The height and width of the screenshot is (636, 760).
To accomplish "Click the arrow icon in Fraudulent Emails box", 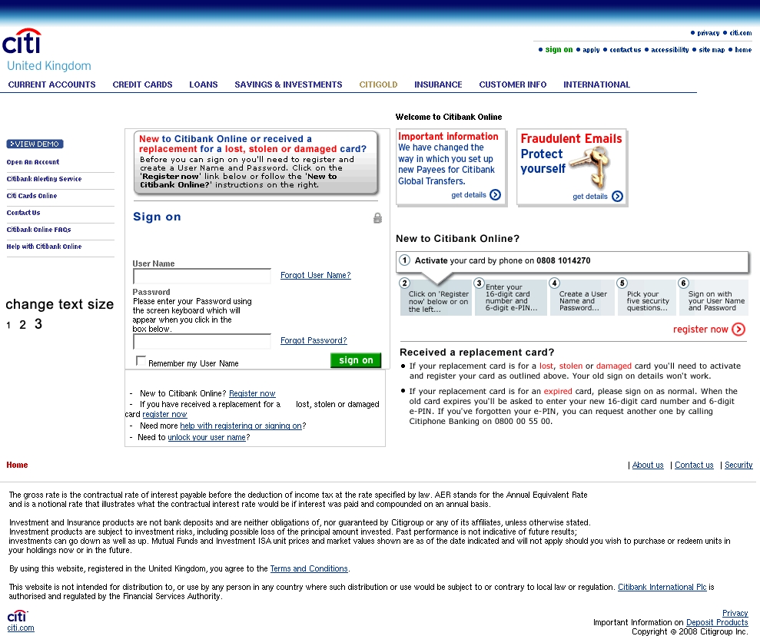I will pyautogui.click(x=617, y=196).
